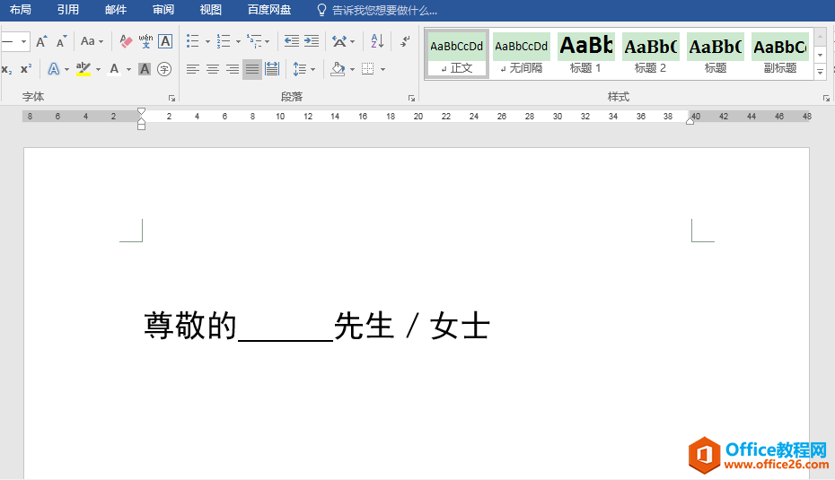Apply yellow text highlight color

[x=83, y=69]
